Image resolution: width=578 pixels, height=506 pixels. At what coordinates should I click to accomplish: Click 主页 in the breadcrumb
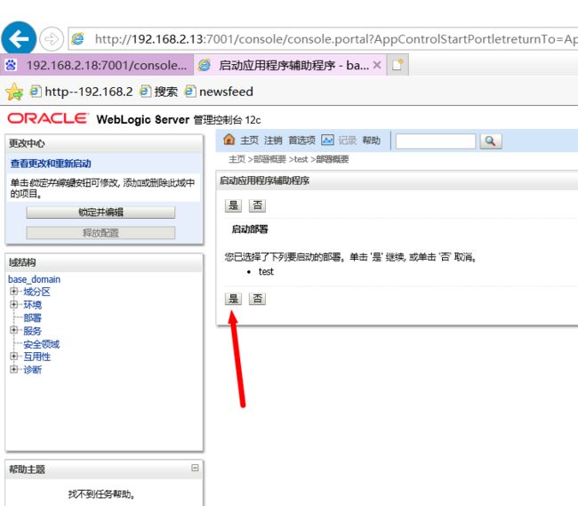tap(237, 159)
